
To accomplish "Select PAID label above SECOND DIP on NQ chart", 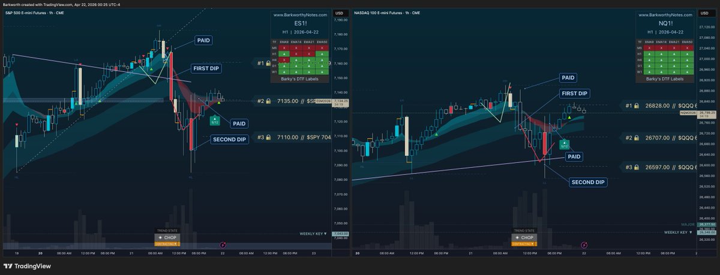I will (574, 156).
